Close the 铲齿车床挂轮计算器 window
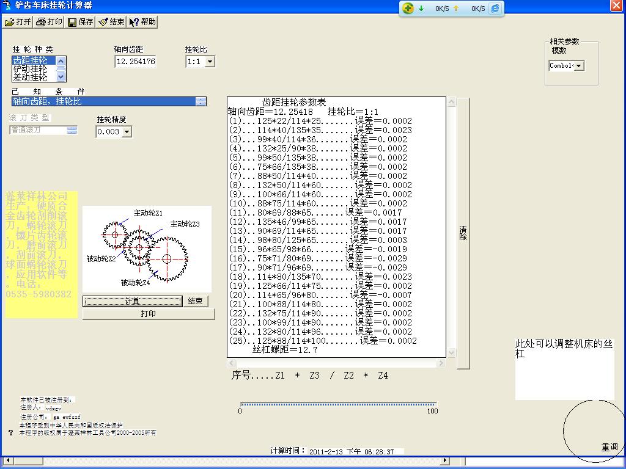The image size is (626, 469). [617, 5]
